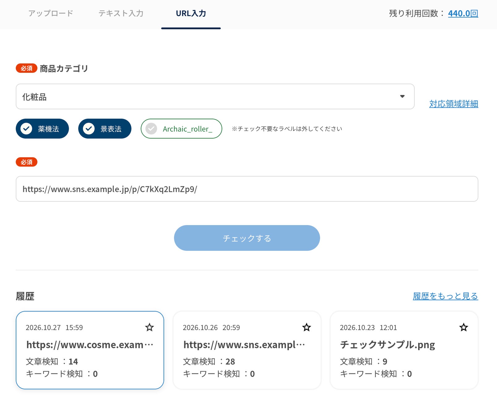Click the チェックする button
Viewport: 497px width, 418px height.
(247, 238)
